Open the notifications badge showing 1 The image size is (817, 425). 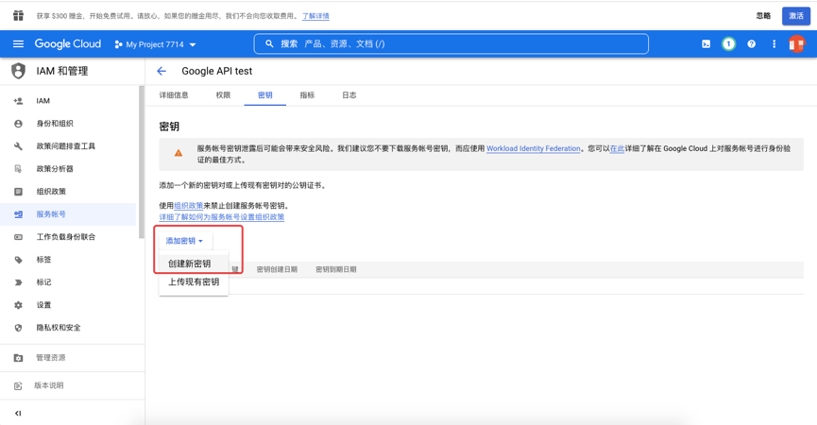tap(728, 44)
